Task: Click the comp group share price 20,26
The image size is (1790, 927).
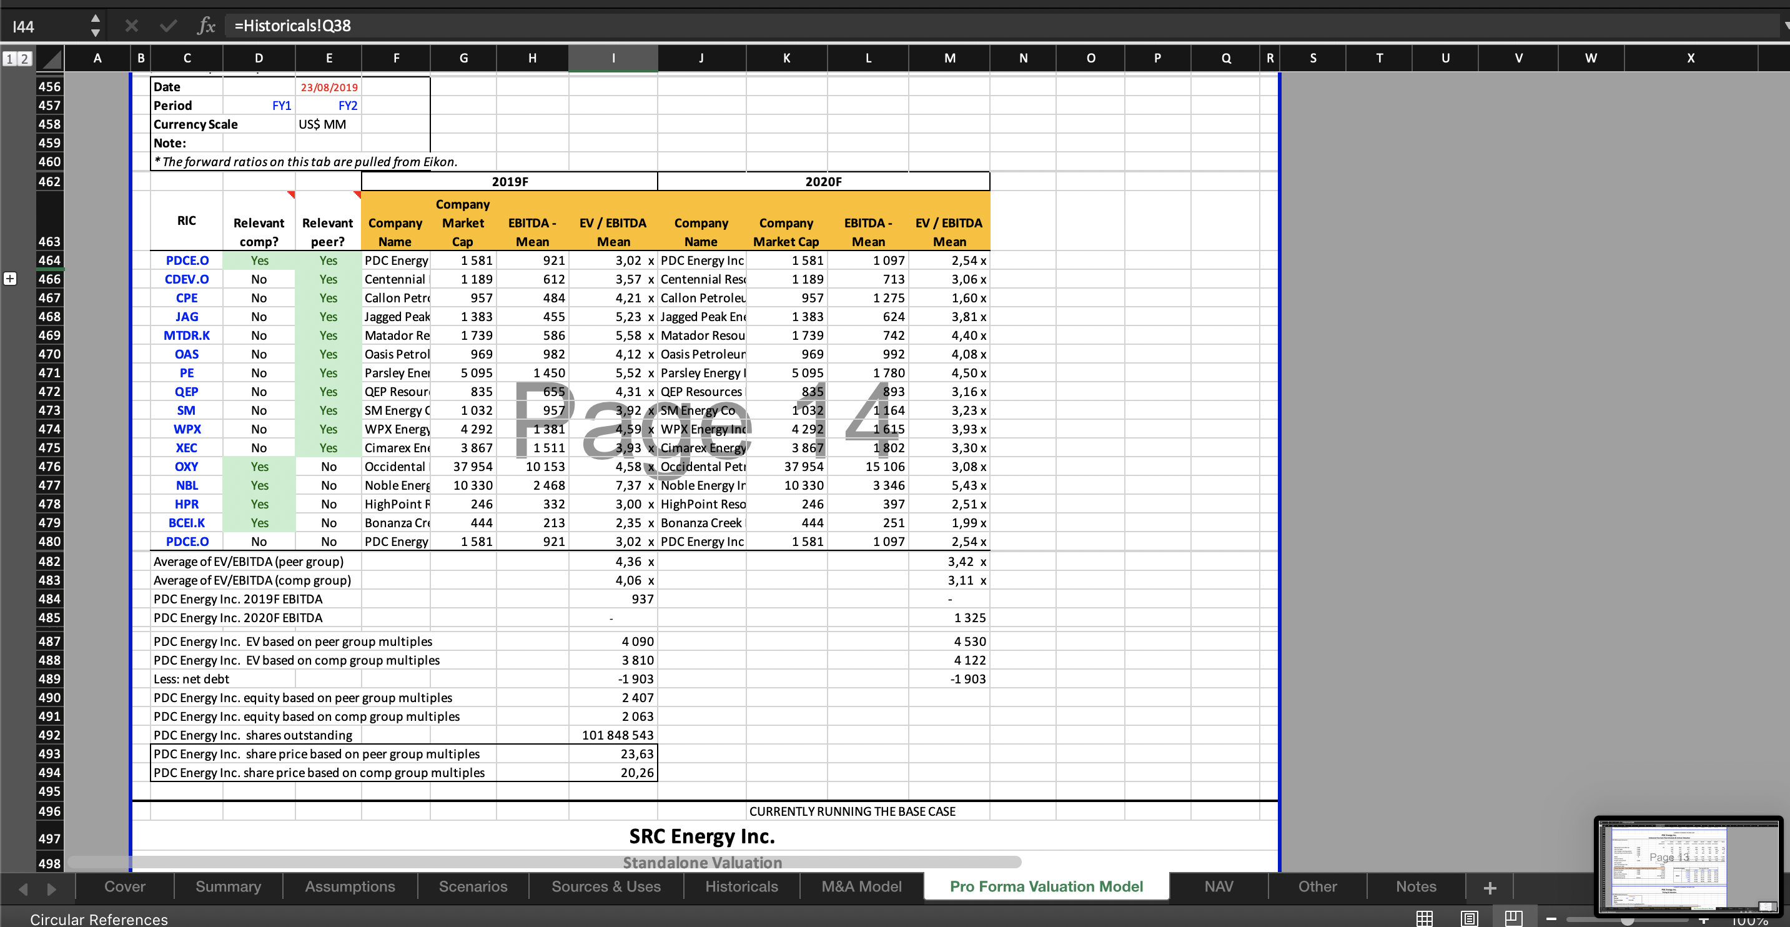Action: tap(613, 772)
